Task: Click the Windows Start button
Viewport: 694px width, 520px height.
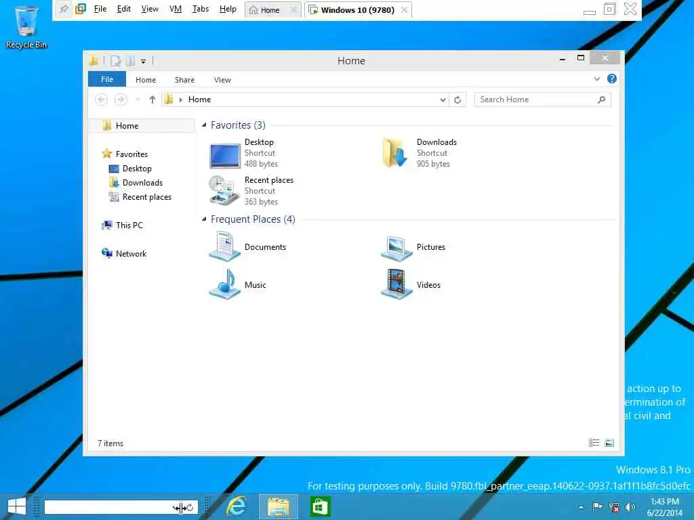Action: [17, 506]
